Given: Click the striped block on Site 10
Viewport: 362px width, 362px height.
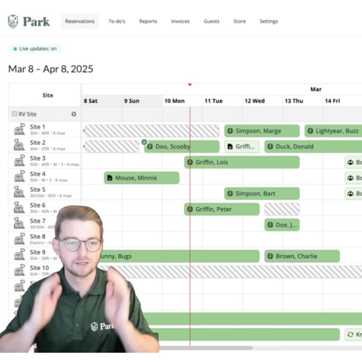Looking at the screenshot, I should [231, 272].
